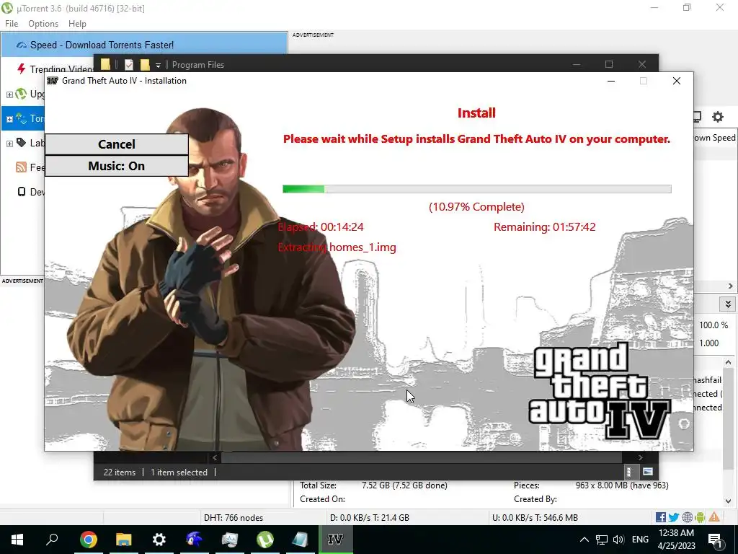The image size is (738, 554).
Task: Switch to µTorrent via the taskbar icon
Action: pos(265,540)
